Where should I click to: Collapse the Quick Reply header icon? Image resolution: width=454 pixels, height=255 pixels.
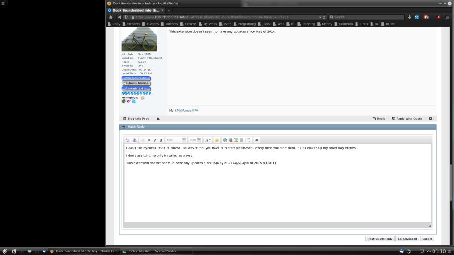[x=124, y=127]
